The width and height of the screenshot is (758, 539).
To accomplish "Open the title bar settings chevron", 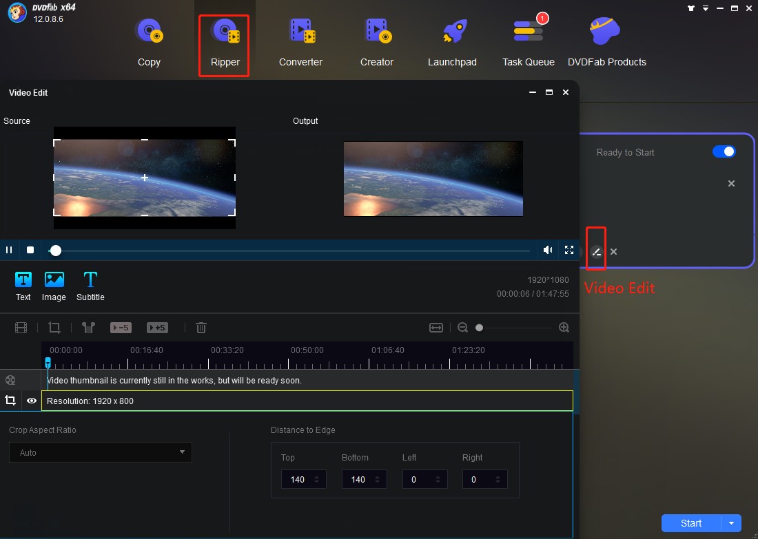I will coord(705,8).
